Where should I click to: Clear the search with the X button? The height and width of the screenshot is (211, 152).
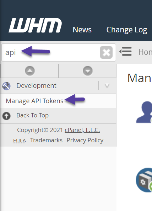[106, 52]
